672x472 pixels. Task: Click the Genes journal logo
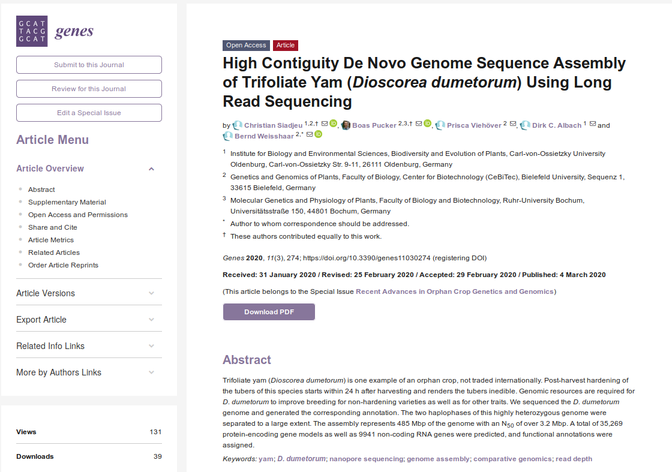tap(55, 31)
